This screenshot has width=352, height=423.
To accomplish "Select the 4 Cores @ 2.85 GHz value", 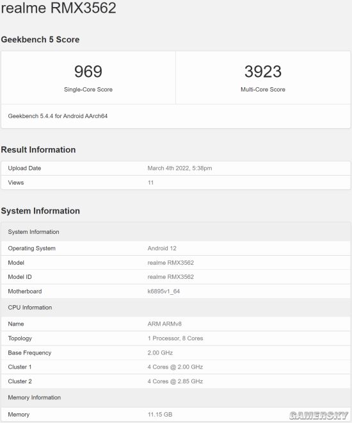I will pos(175,381).
